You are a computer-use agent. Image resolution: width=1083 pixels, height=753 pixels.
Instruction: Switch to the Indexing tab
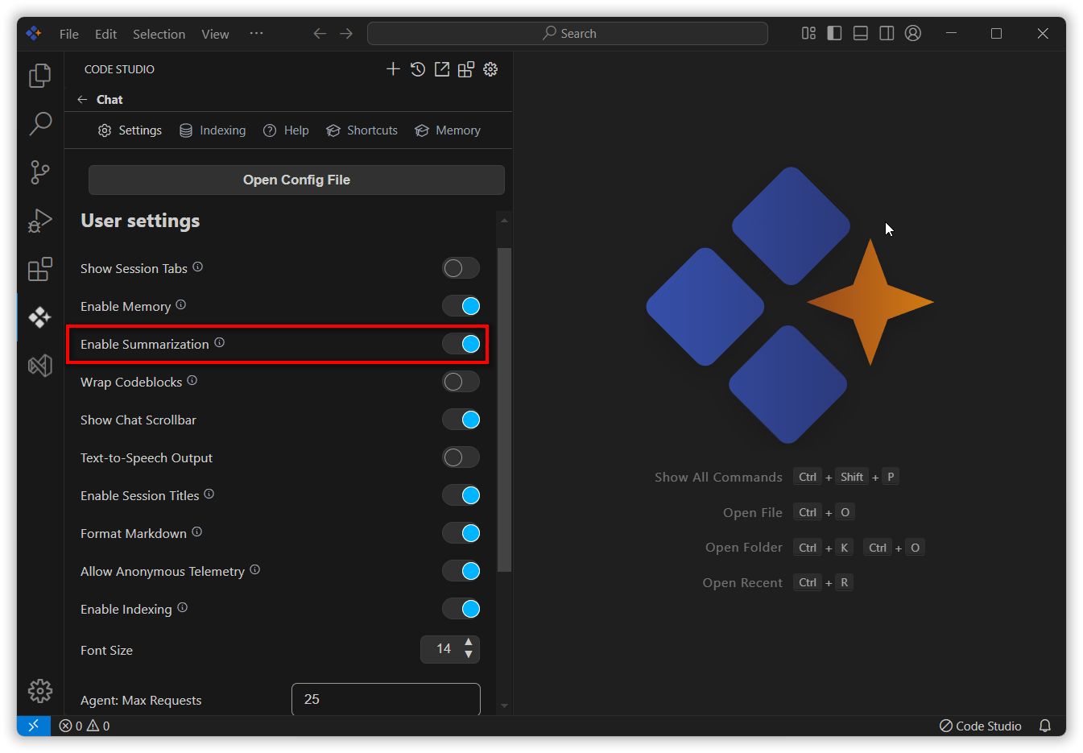(213, 130)
